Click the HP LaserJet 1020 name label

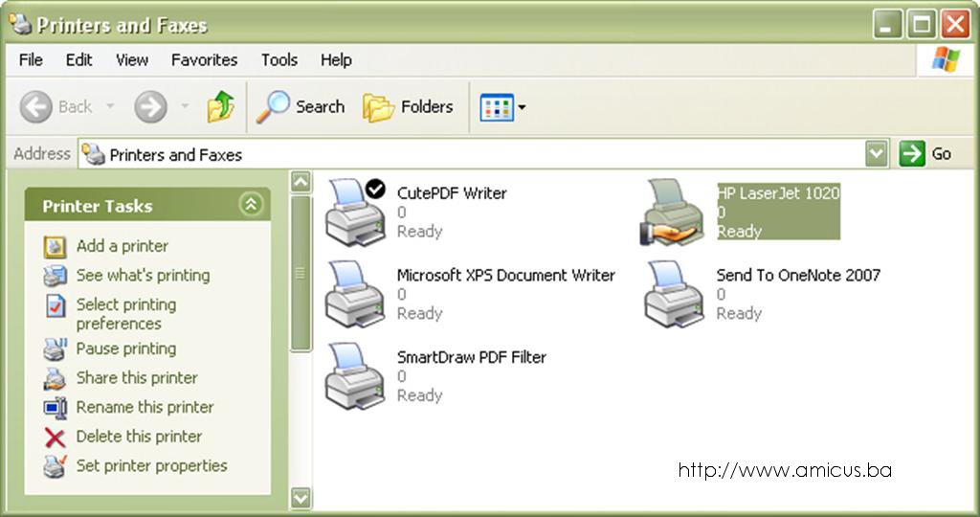(778, 193)
